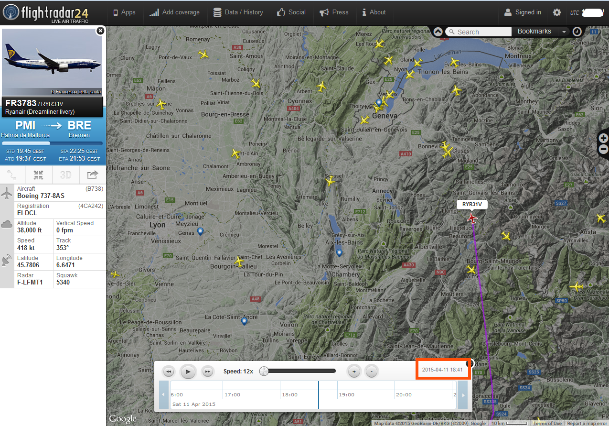Image resolution: width=609 pixels, height=426 pixels.
Task: Click the share flight icon
Action: pyautogui.click(x=92, y=175)
